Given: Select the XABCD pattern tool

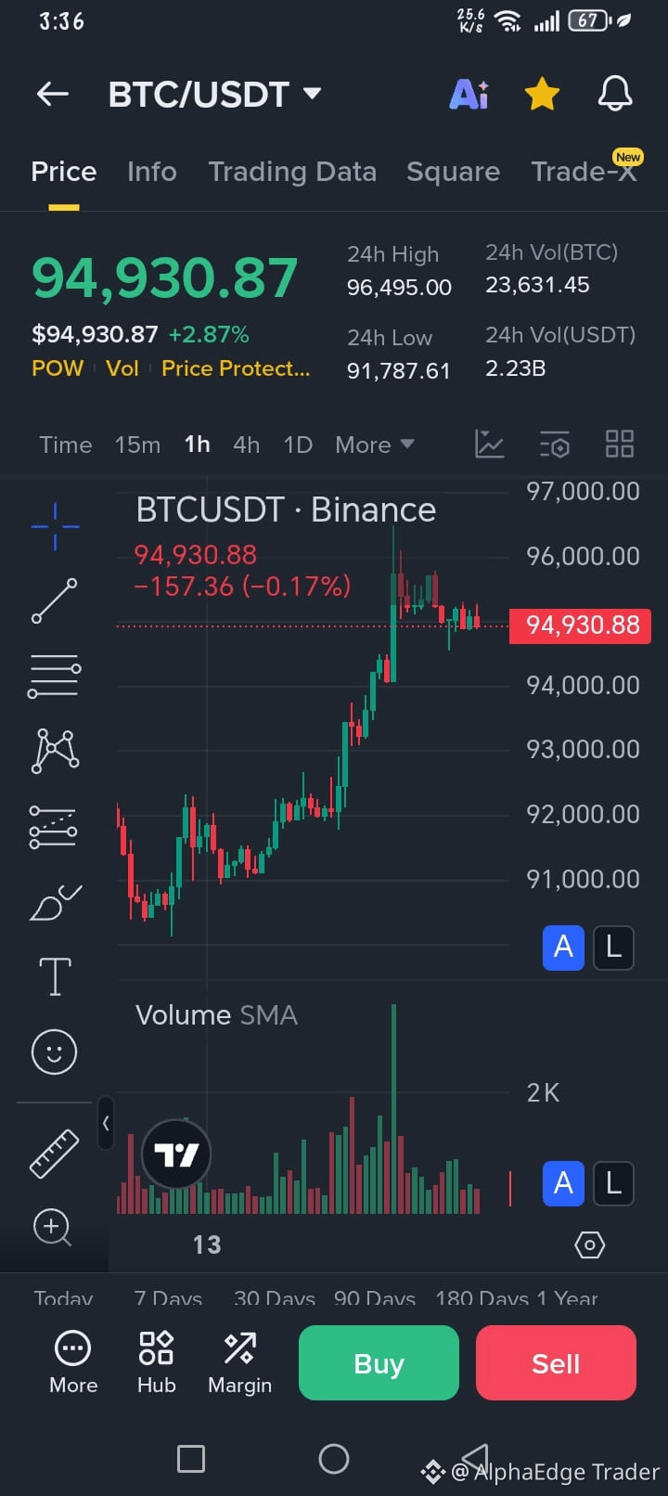Looking at the screenshot, I should coord(55,751).
